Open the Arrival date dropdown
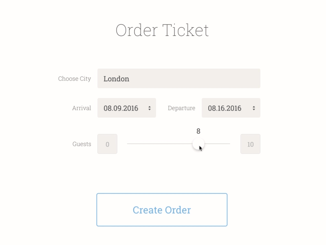The height and width of the screenshot is (245, 326). pyautogui.click(x=126, y=108)
